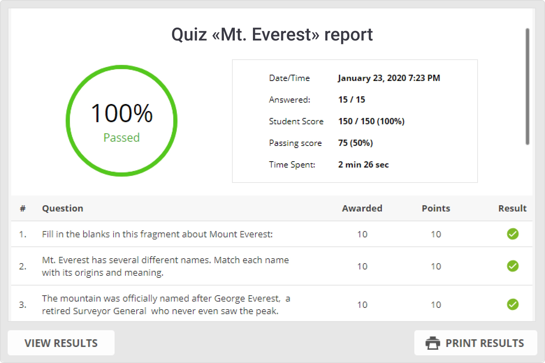
Task: Select the 'Fill in the blanks' question row
Action: click(x=157, y=234)
